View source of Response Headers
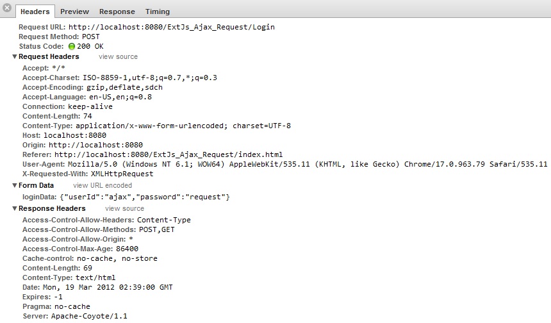Image resolution: width=551 pixels, height=323 pixels. click(x=124, y=208)
